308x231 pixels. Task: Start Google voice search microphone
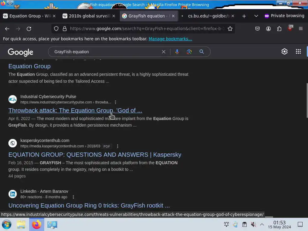177,52
